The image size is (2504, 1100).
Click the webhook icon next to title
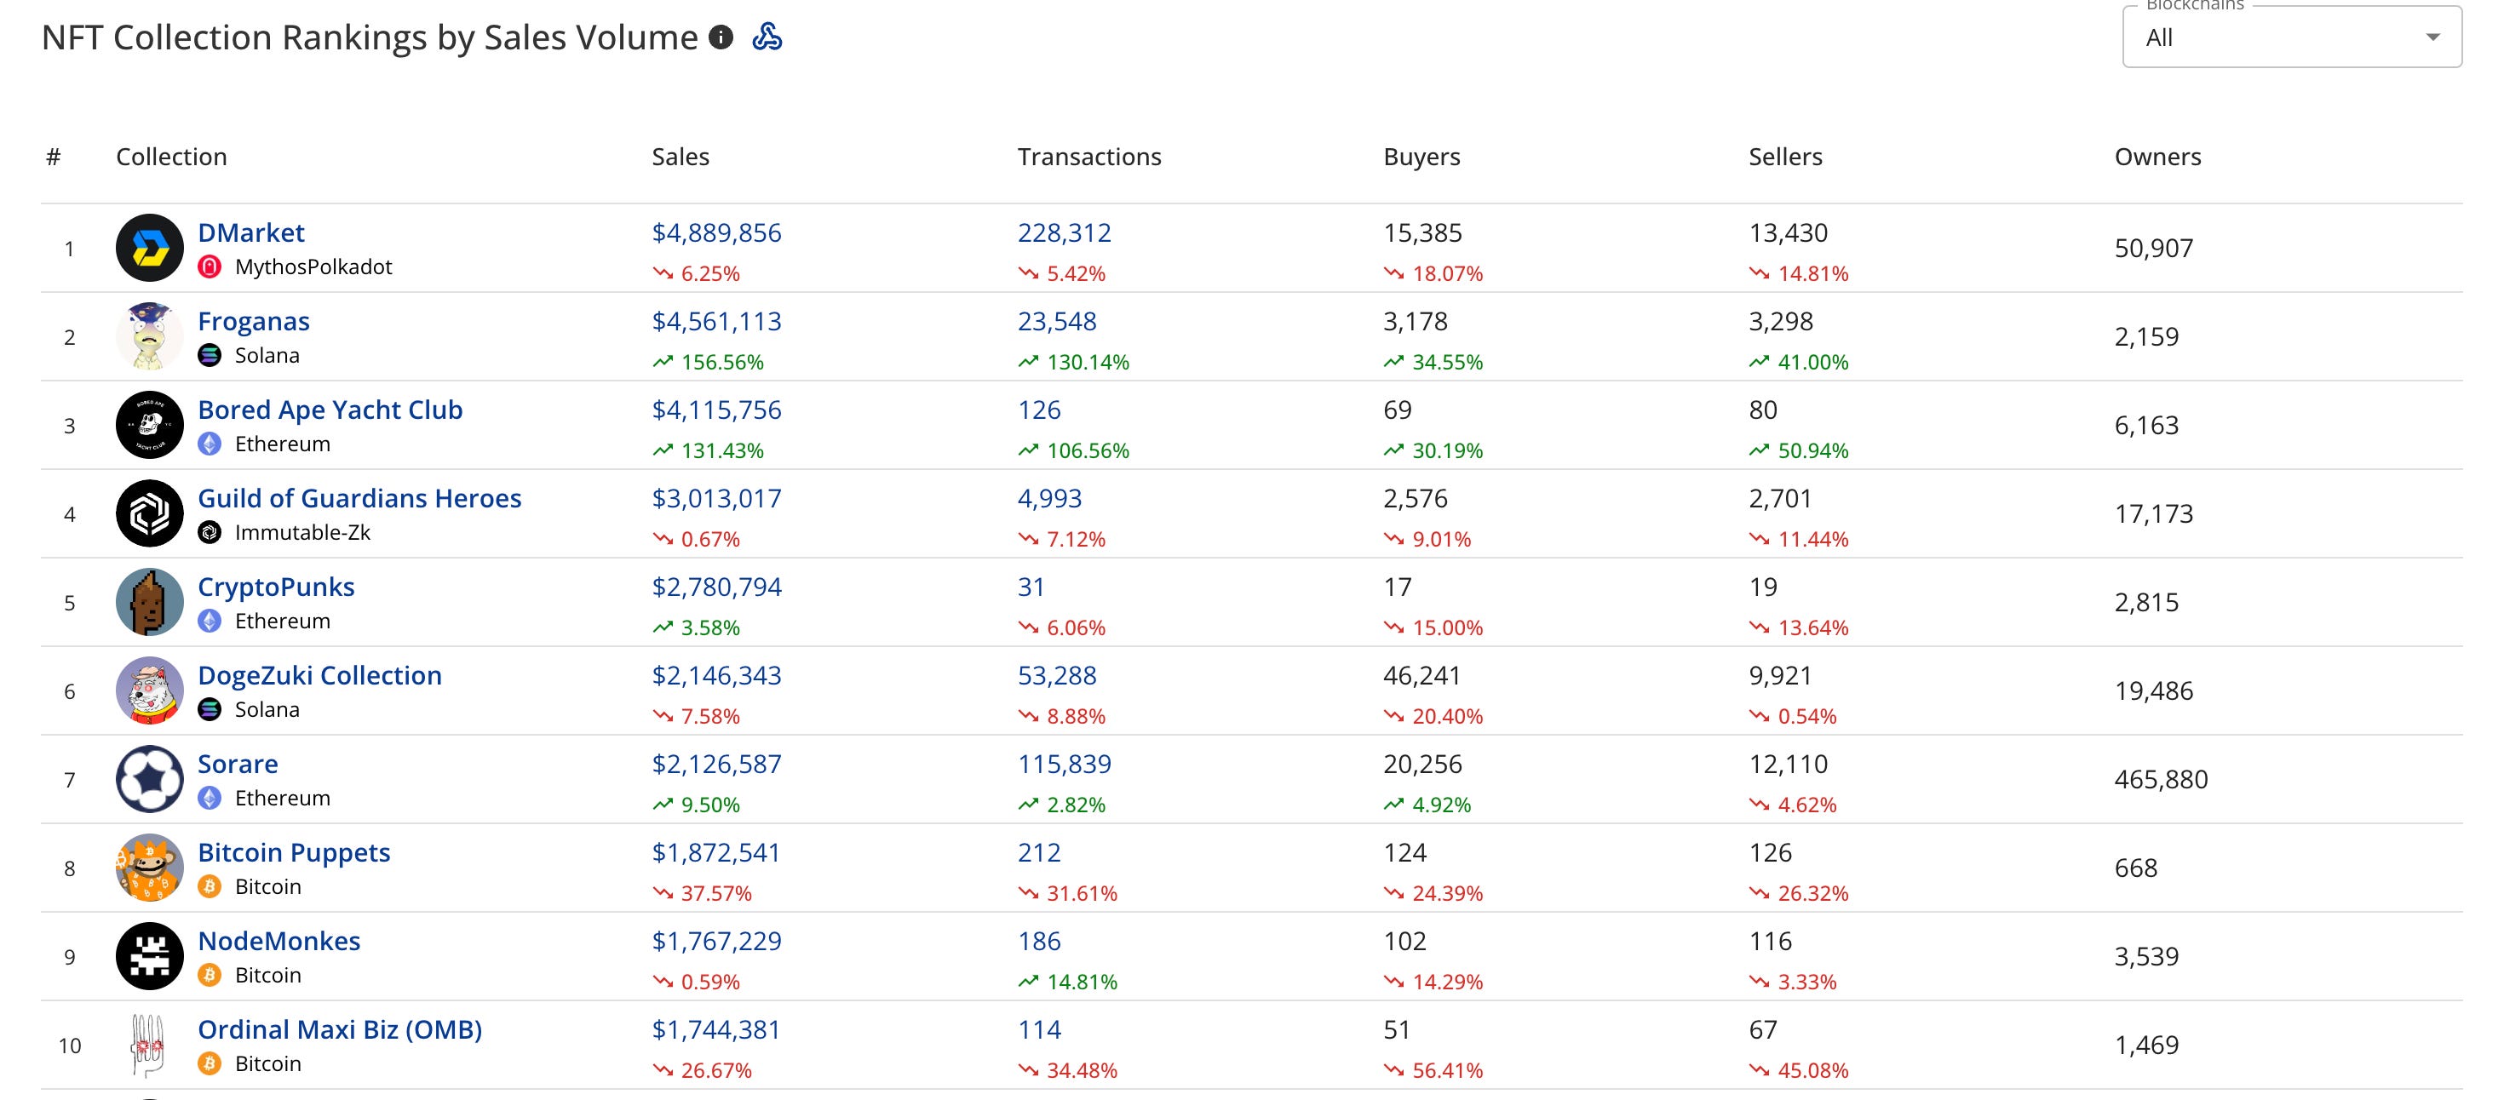[x=767, y=37]
